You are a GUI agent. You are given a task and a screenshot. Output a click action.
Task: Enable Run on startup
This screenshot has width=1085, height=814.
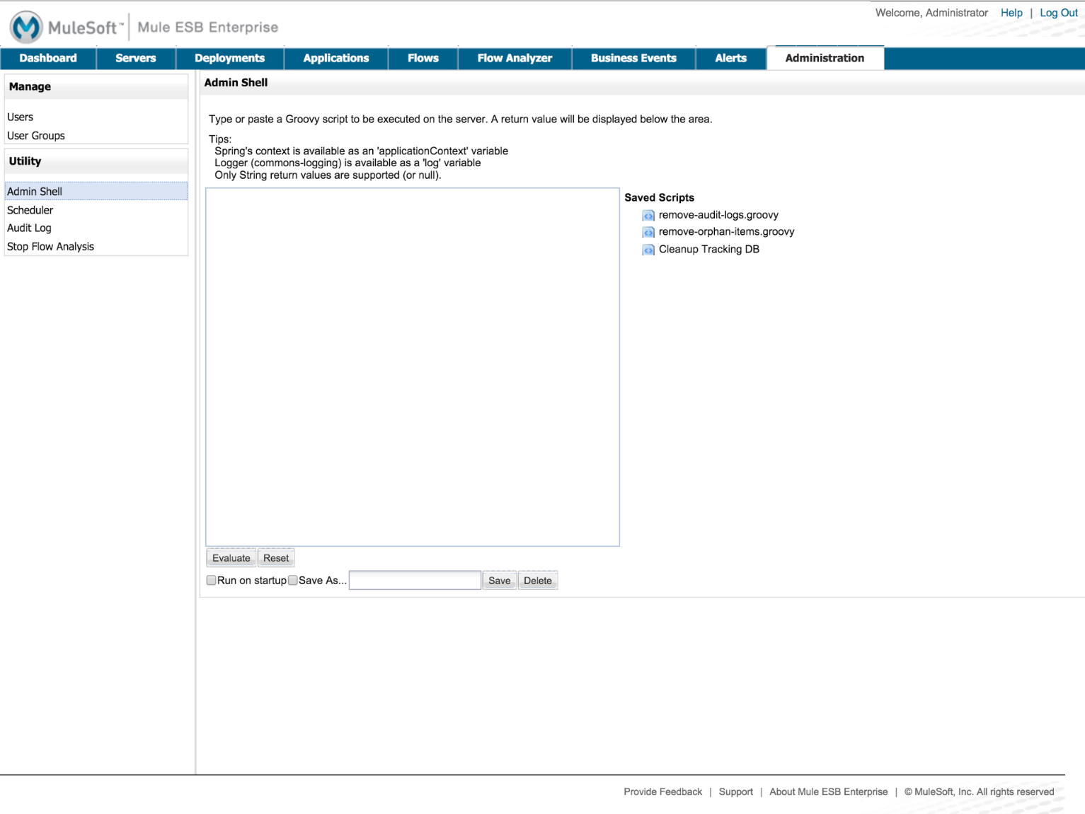tap(211, 580)
